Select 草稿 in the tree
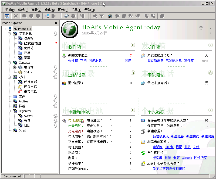The image size is (216, 179). tap(27, 58)
